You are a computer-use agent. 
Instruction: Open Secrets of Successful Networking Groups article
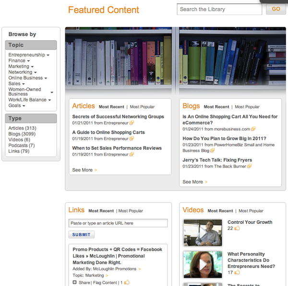click(118, 116)
